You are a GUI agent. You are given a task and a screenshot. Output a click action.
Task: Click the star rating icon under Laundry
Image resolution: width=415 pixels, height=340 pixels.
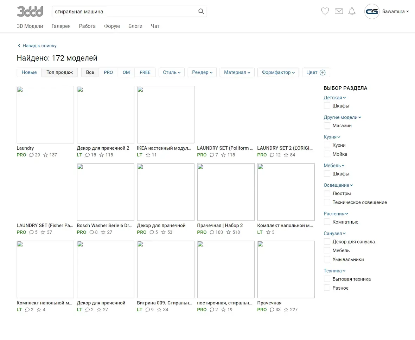coord(45,155)
